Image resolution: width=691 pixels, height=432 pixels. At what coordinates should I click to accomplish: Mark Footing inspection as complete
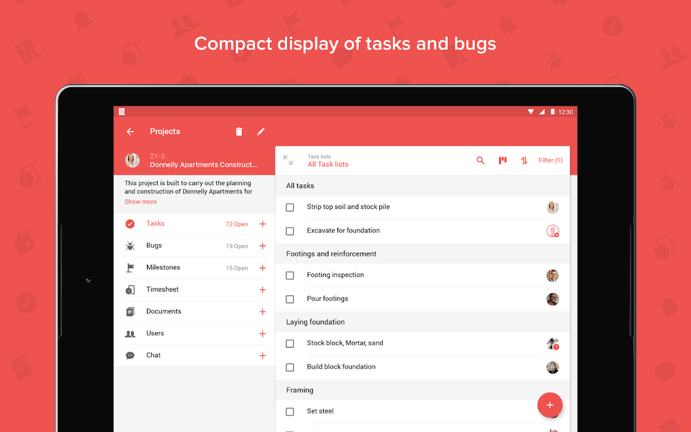(290, 275)
